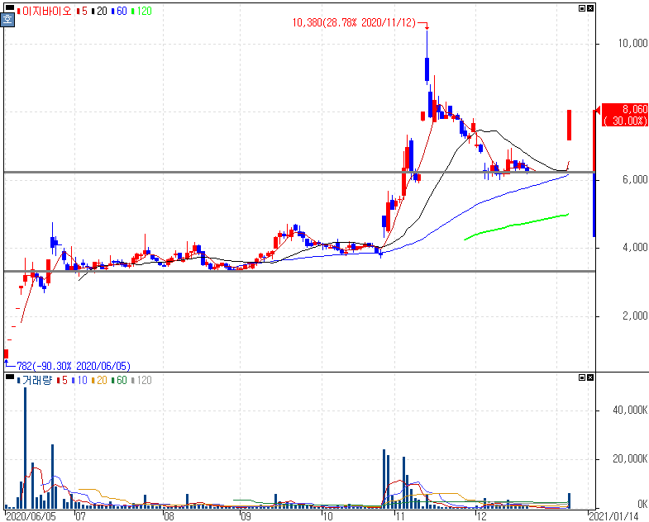This screenshot has width=649, height=522.
Task: Click the red 8,060 current price tag
Action: pos(624,115)
